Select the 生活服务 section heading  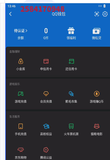pos(15,117)
